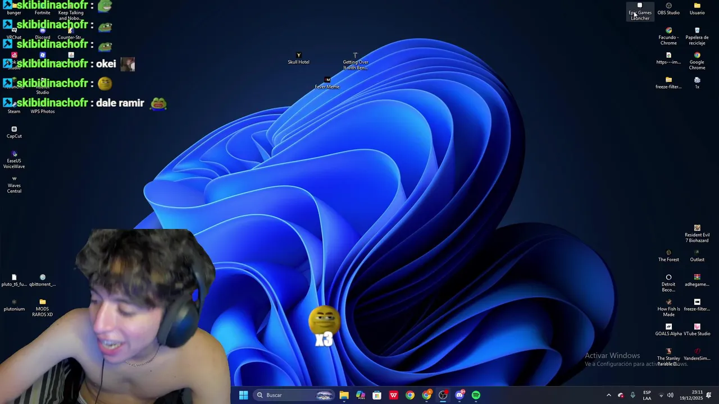Image resolution: width=719 pixels, height=404 pixels.
Task: Open the freeze-filter folder beside the 1x file
Action: coord(668,83)
